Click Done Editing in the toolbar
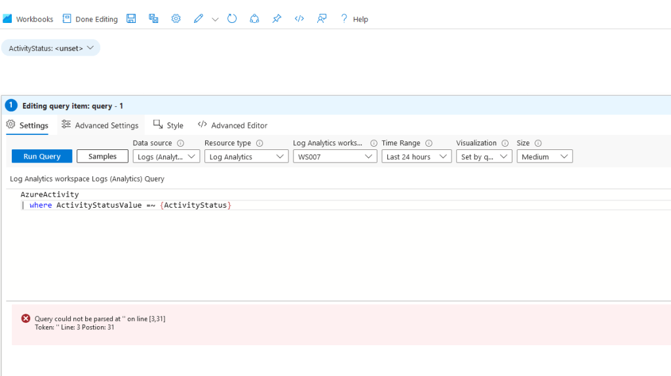The width and height of the screenshot is (671, 376). pos(90,19)
